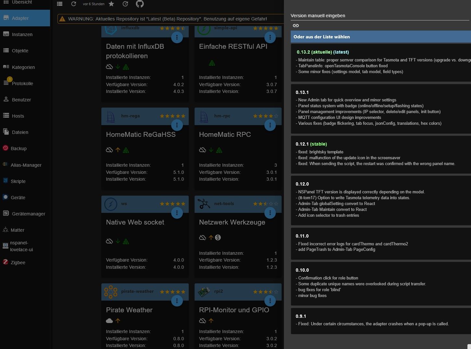The image size is (471, 349).
Task: Click the signal strength icon on the simple-api card
Action: pyautogui.click(x=212, y=63)
